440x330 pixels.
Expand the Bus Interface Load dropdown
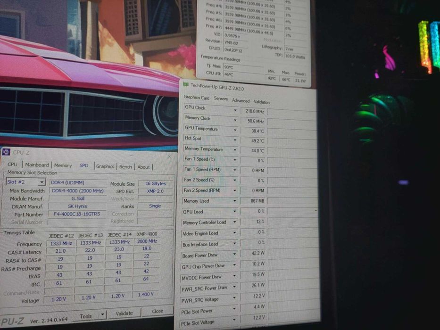[x=234, y=243]
